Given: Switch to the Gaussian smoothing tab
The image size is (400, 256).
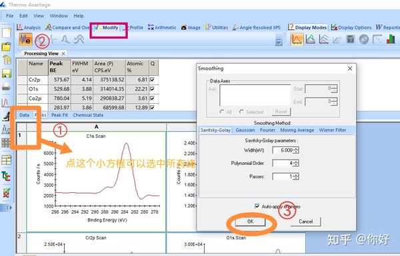Looking at the screenshot, I should [245, 130].
